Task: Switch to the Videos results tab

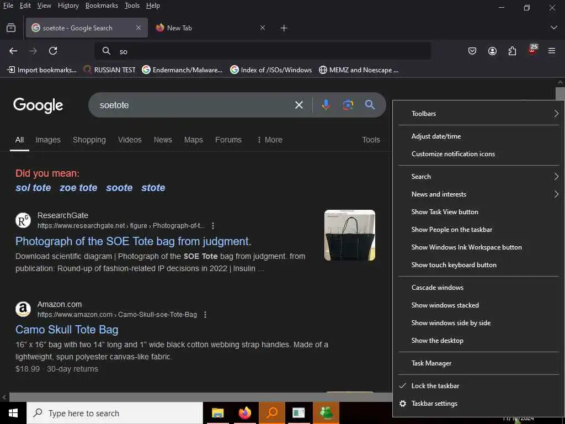Action: click(130, 140)
